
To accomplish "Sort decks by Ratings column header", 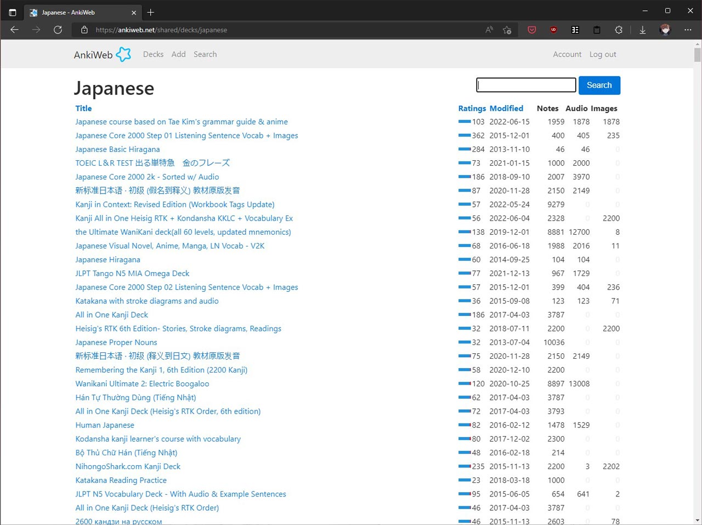I will (x=472, y=108).
